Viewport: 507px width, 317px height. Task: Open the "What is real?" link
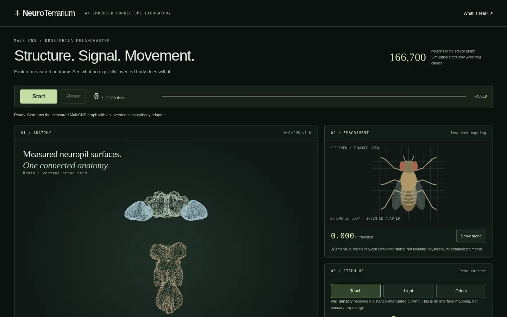(x=478, y=13)
